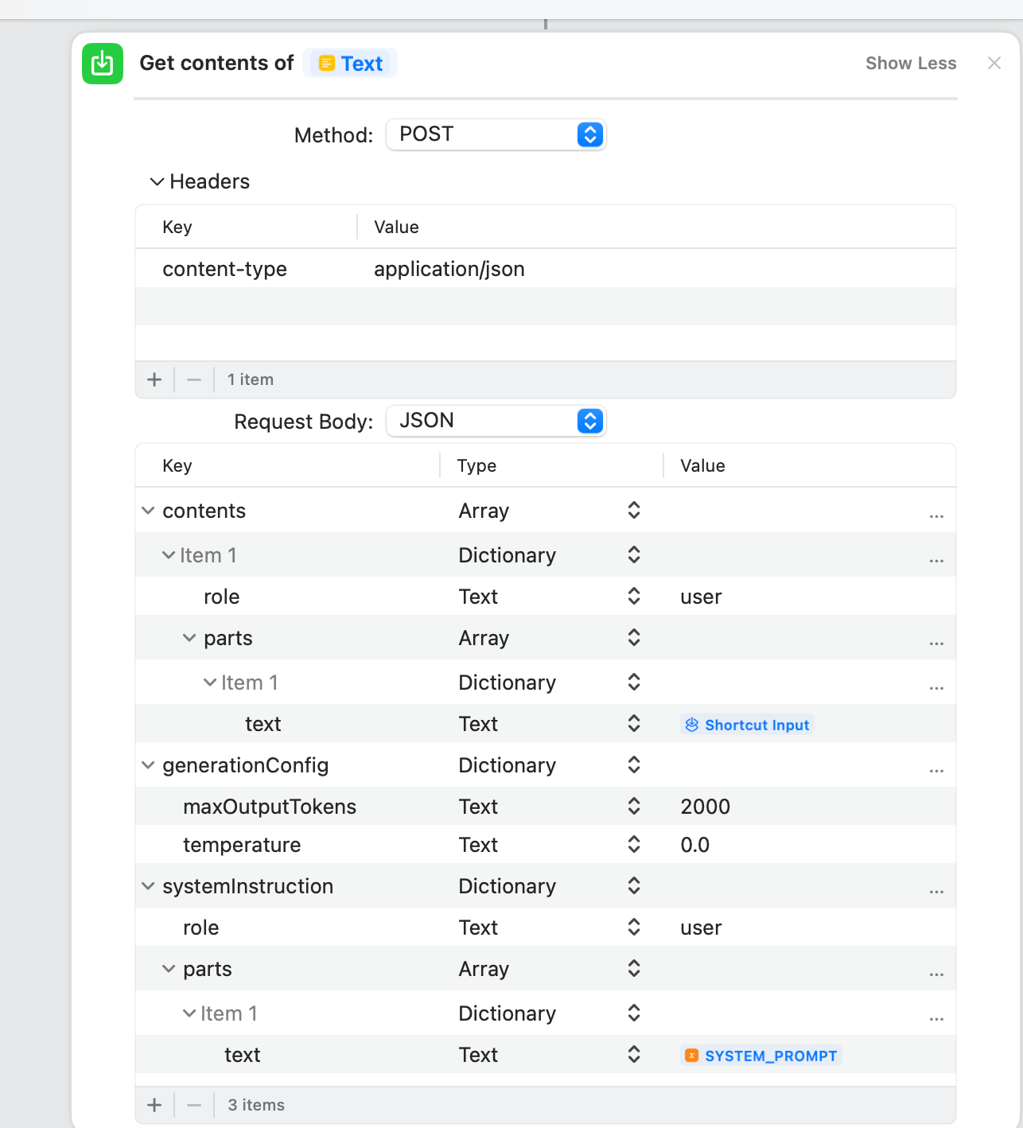Image resolution: width=1023 pixels, height=1128 pixels.
Task: Edit the content-type header value
Action: 449,269
